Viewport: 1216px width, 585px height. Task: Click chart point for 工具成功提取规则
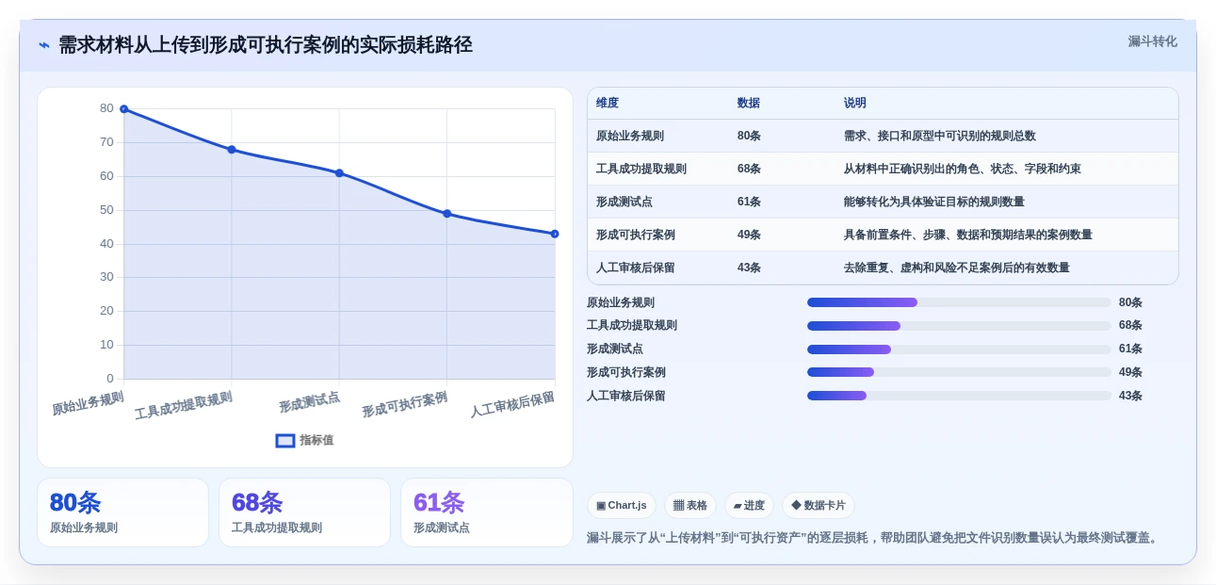(232, 150)
